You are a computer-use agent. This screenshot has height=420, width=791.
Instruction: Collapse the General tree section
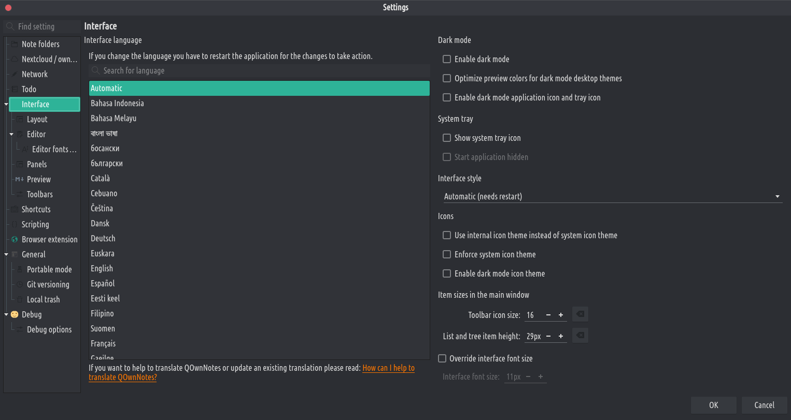pyautogui.click(x=6, y=254)
